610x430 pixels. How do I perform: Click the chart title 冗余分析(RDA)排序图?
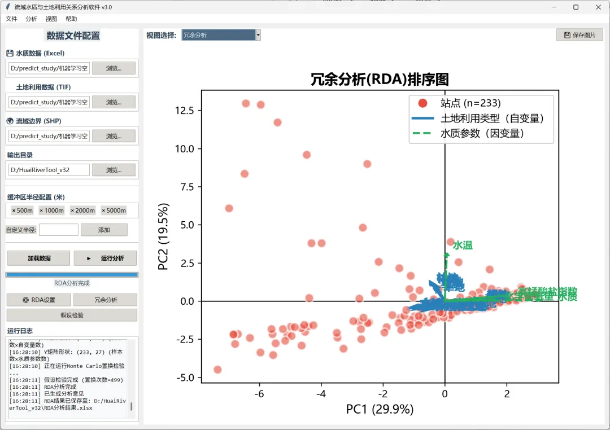[380, 80]
